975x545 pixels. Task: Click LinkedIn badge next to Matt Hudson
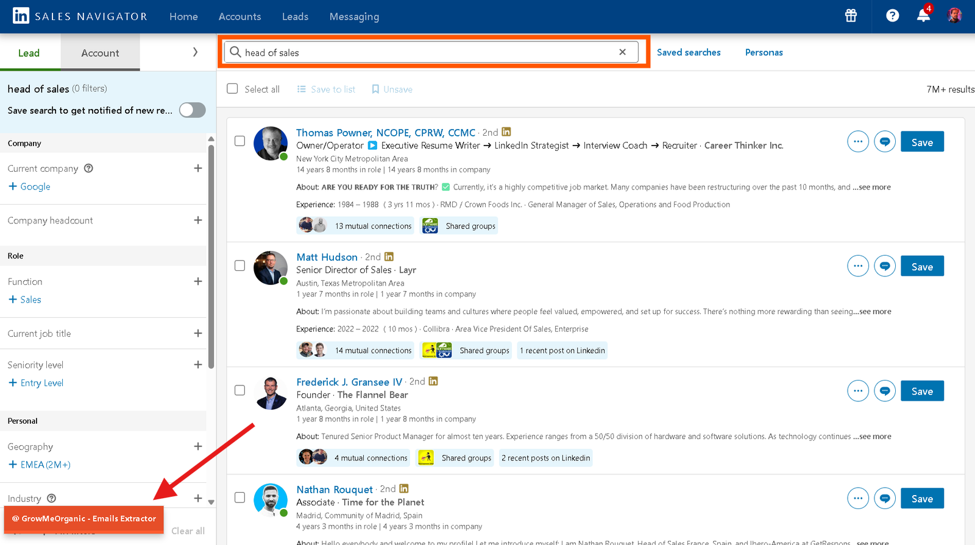389,256
